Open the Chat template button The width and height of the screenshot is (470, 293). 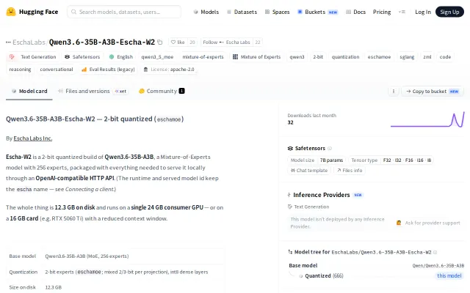(x=309, y=171)
